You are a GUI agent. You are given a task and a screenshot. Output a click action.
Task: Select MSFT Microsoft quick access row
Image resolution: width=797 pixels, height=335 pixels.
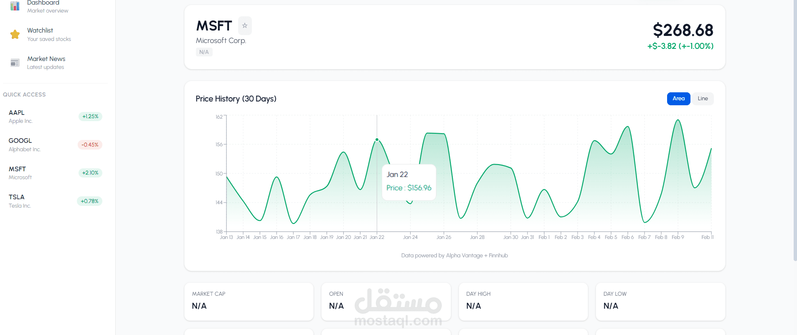(x=55, y=173)
